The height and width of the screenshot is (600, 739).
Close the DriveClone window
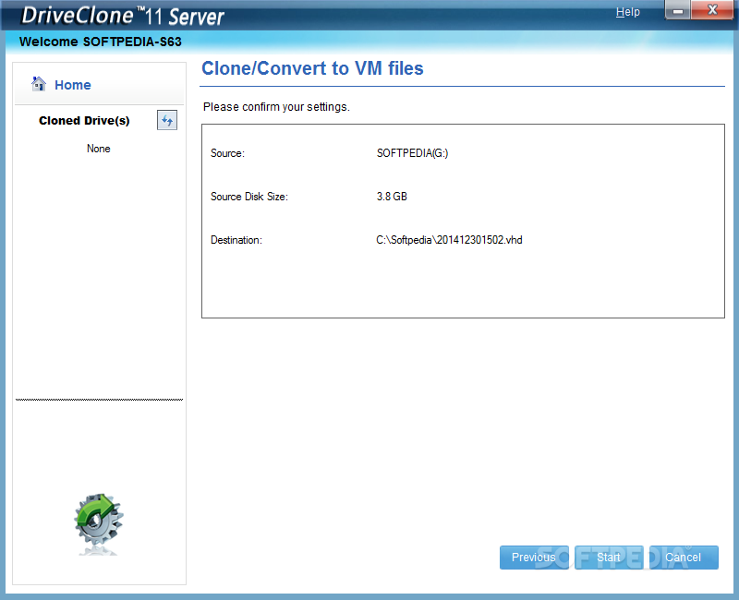pyautogui.click(x=711, y=10)
